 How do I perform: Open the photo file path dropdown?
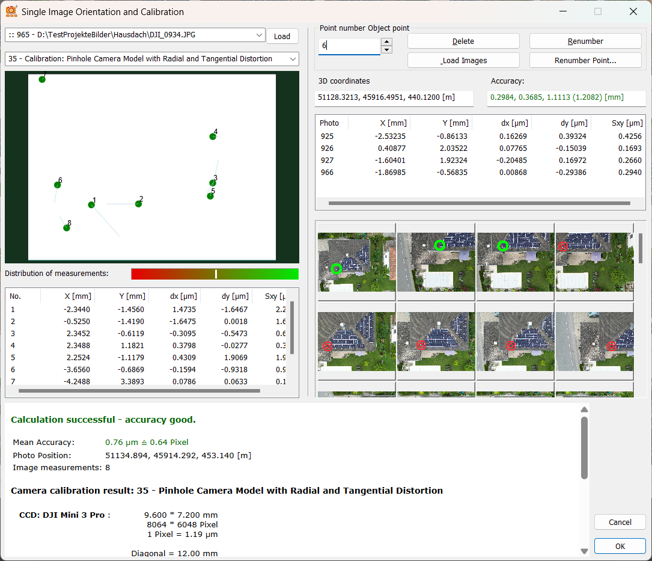coord(258,35)
